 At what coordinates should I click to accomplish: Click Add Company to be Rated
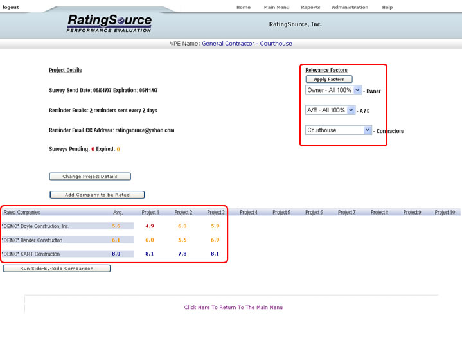pyautogui.click(x=97, y=195)
